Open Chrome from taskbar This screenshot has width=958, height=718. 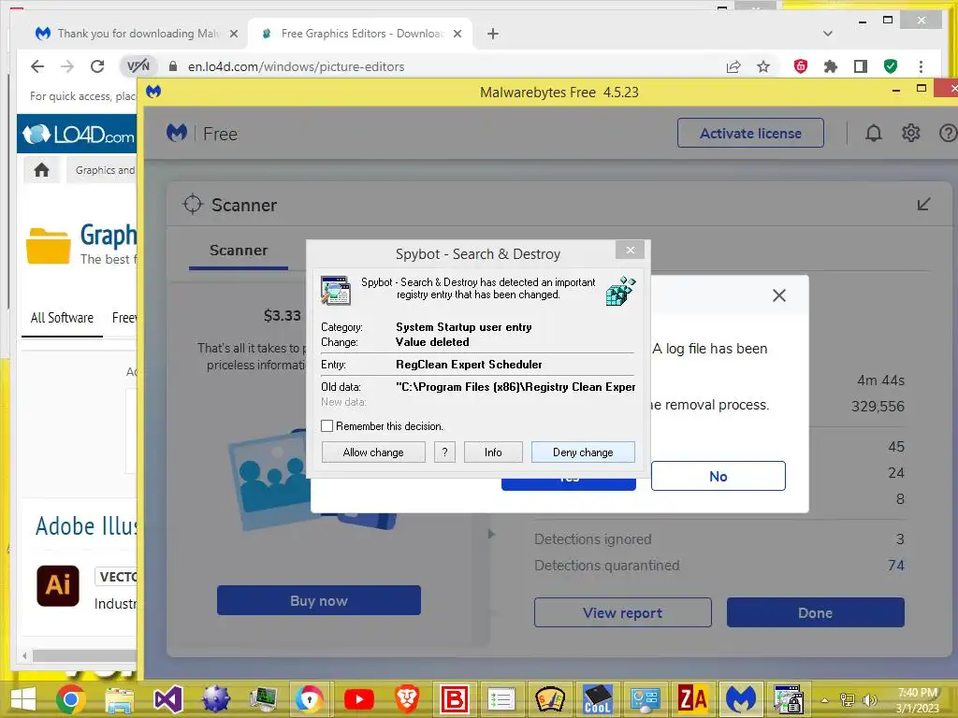tap(71, 698)
